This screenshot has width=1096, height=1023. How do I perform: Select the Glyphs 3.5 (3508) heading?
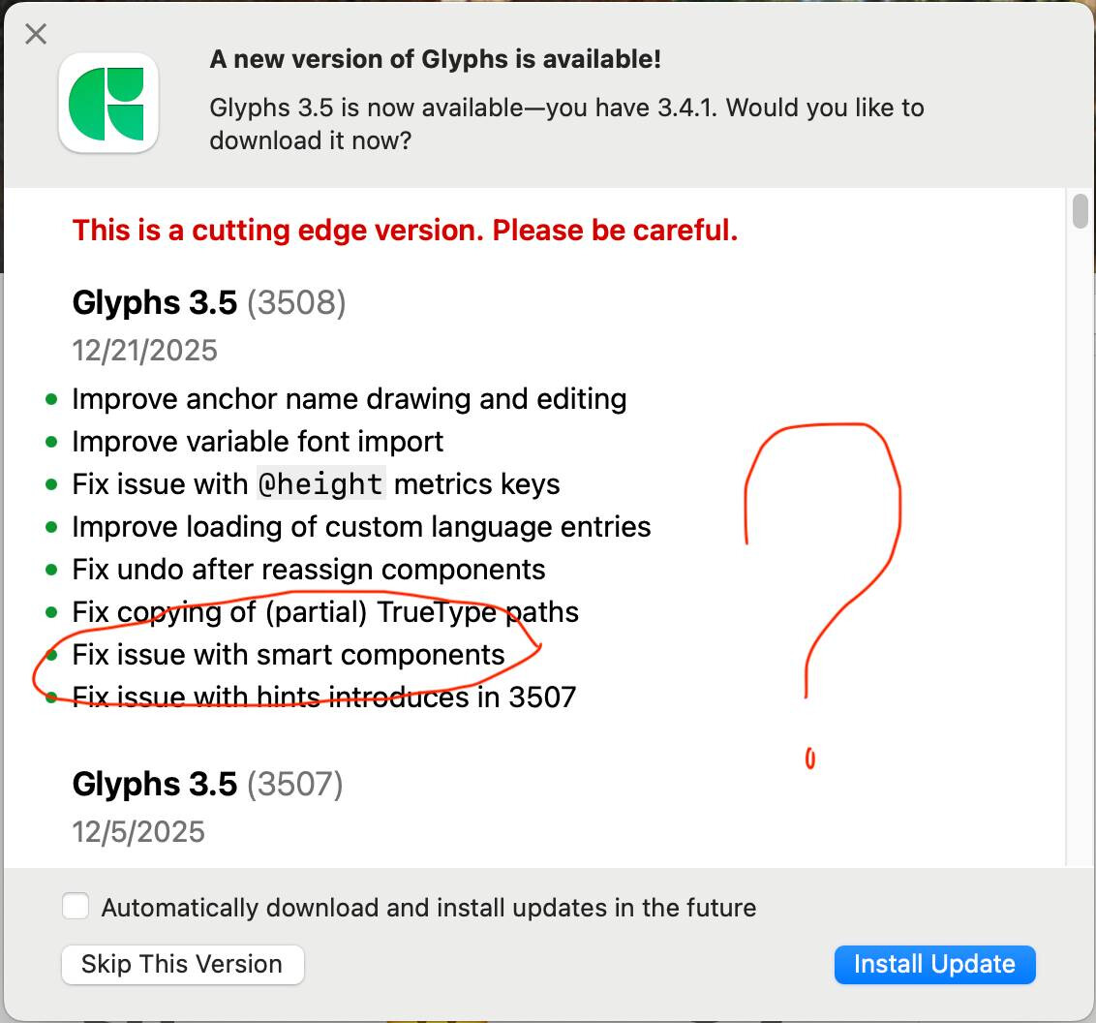[209, 302]
